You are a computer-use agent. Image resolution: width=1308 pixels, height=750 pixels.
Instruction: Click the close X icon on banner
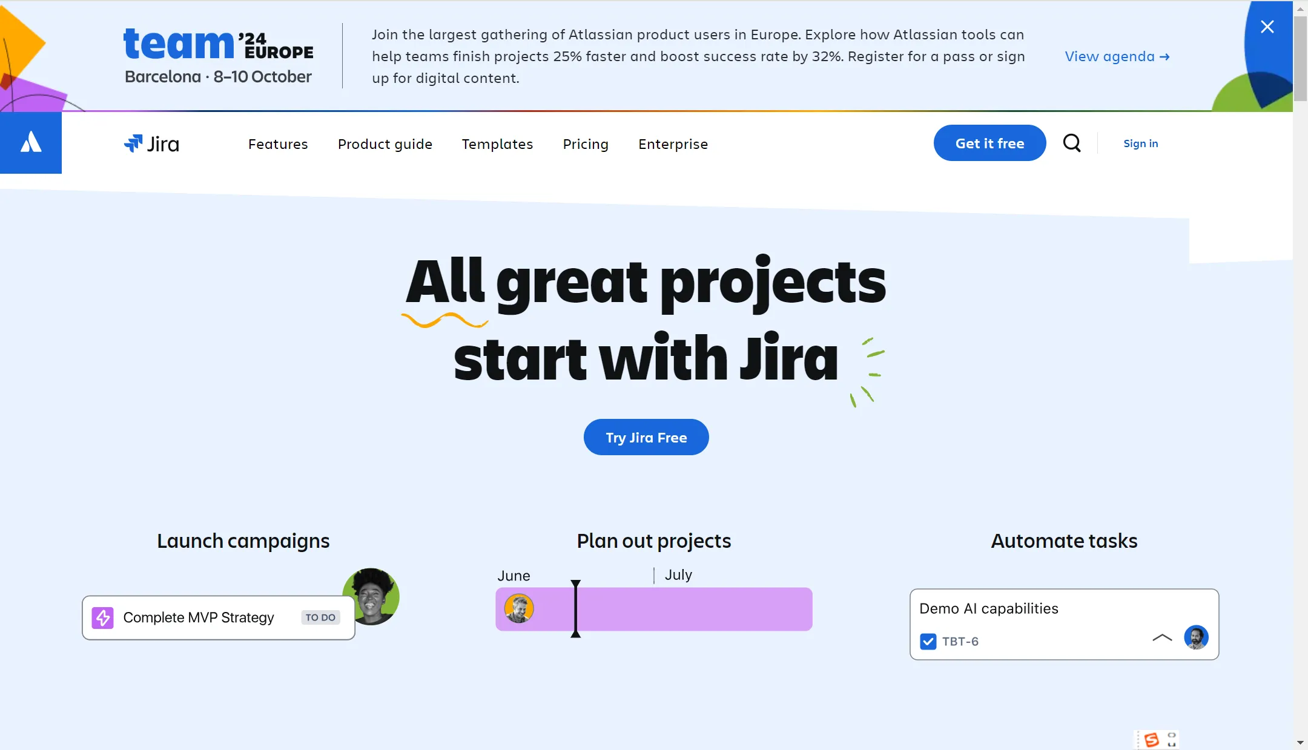click(x=1267, y=26)
